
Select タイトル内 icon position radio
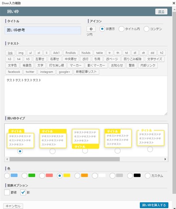click(x=121, y=29)
